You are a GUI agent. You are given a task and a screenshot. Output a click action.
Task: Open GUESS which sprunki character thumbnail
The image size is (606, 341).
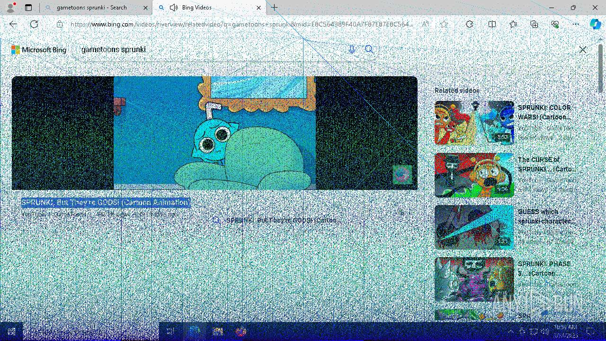[x=474, y=227]
